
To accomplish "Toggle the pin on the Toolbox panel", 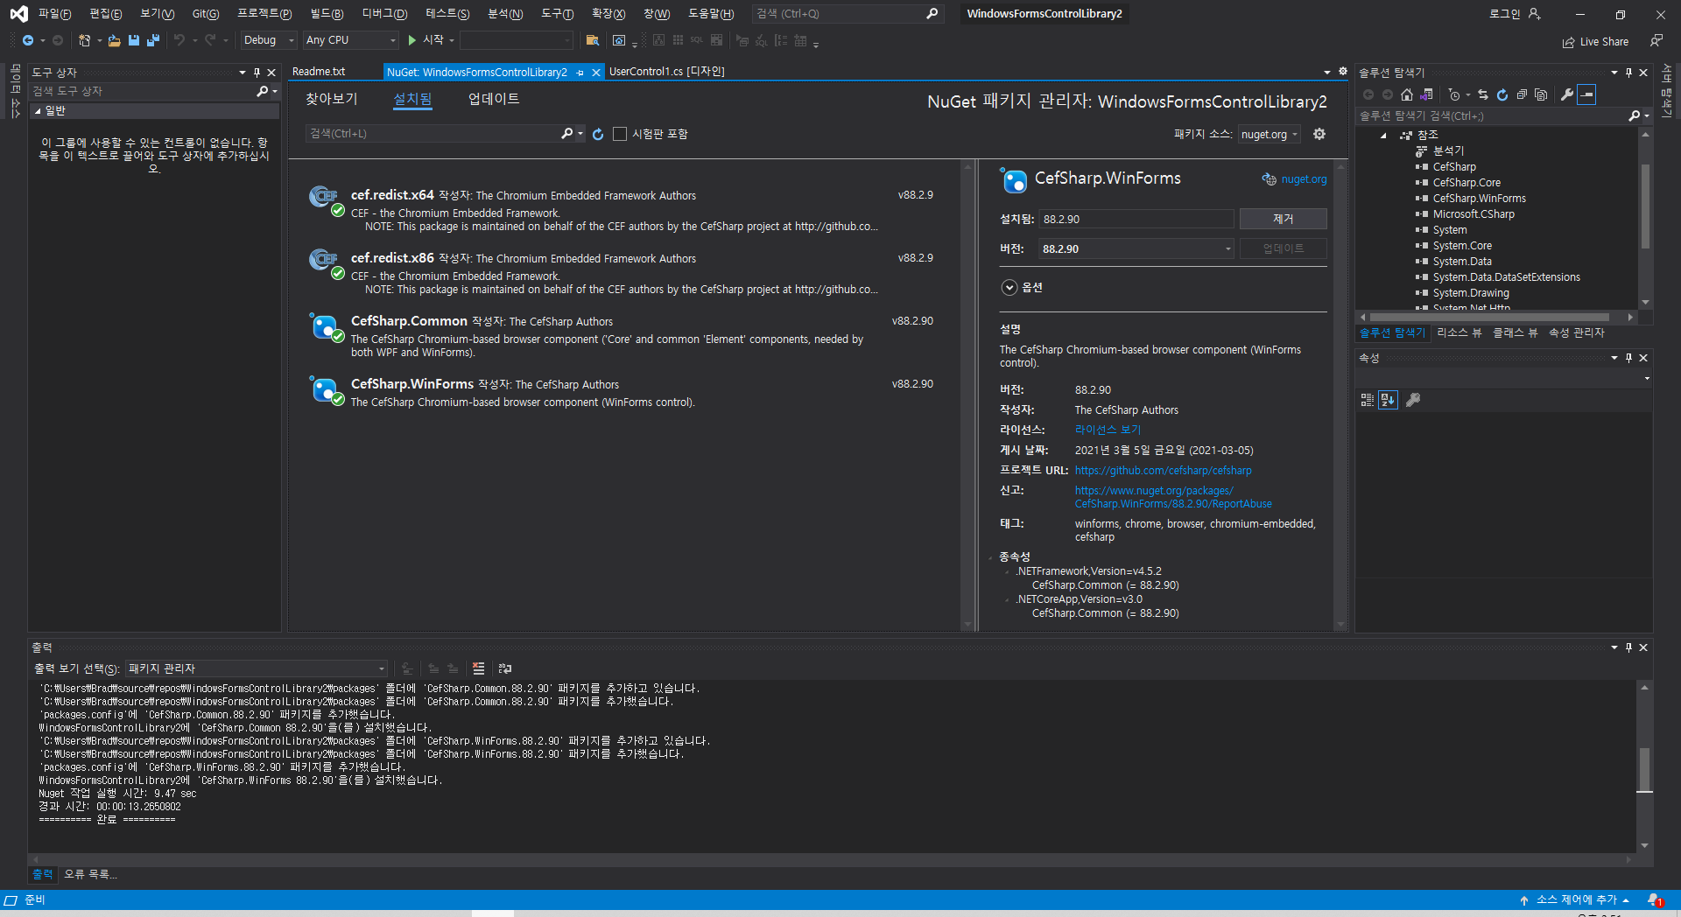I will pos(257,73).
